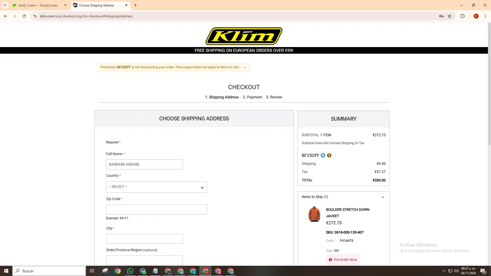Click the free shipping promo banner
Image resolution: width=491 pixels, height=276 pixels.
click(244, 50)
